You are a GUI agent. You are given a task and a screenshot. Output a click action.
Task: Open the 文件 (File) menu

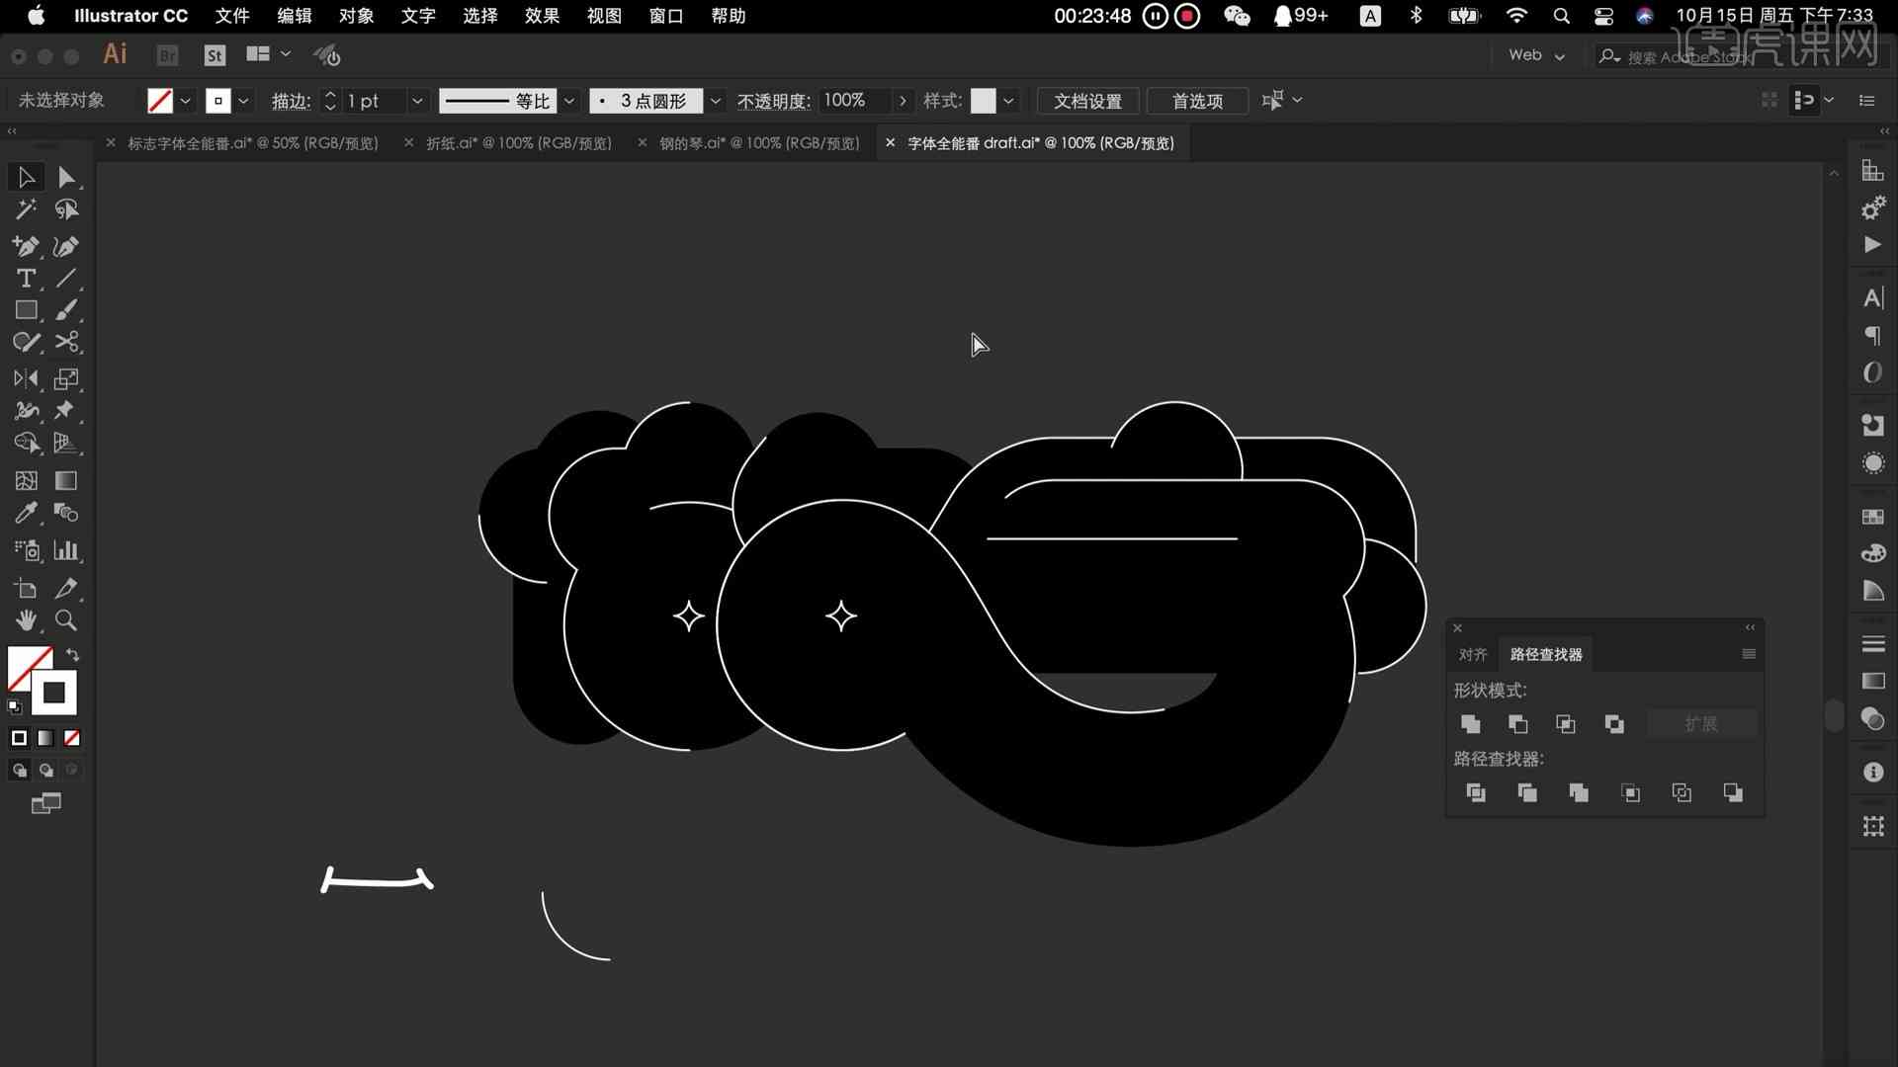pyautogui.click(x=233, y=16)
